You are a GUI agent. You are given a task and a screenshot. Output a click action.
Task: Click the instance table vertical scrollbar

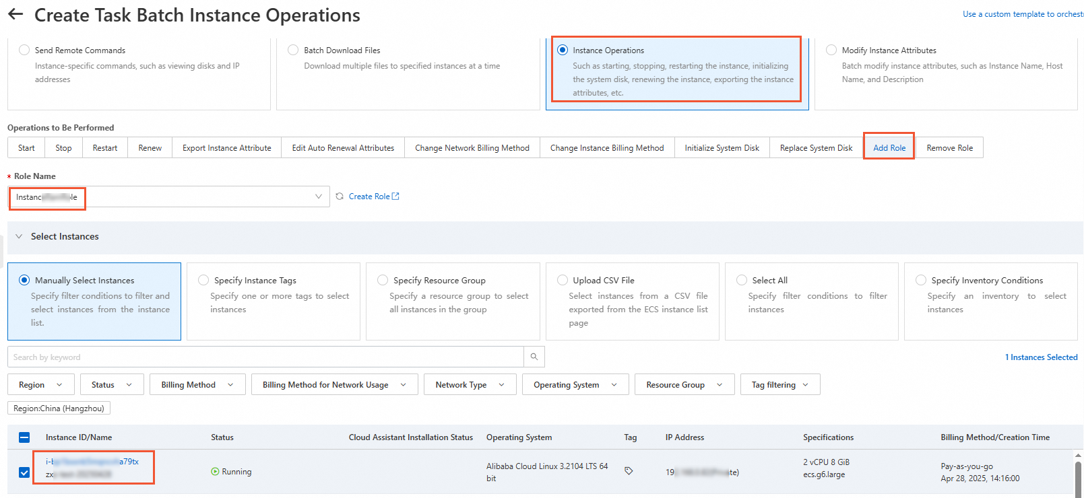pyautogui.click(x=1078, y=477)
